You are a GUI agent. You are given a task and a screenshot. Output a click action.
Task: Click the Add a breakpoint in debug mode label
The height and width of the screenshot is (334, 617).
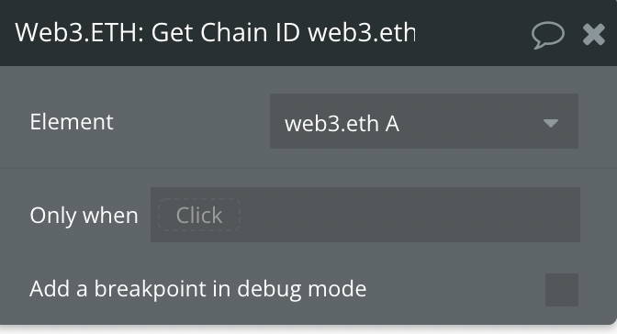pyautogui.click(x=198, y=289)
